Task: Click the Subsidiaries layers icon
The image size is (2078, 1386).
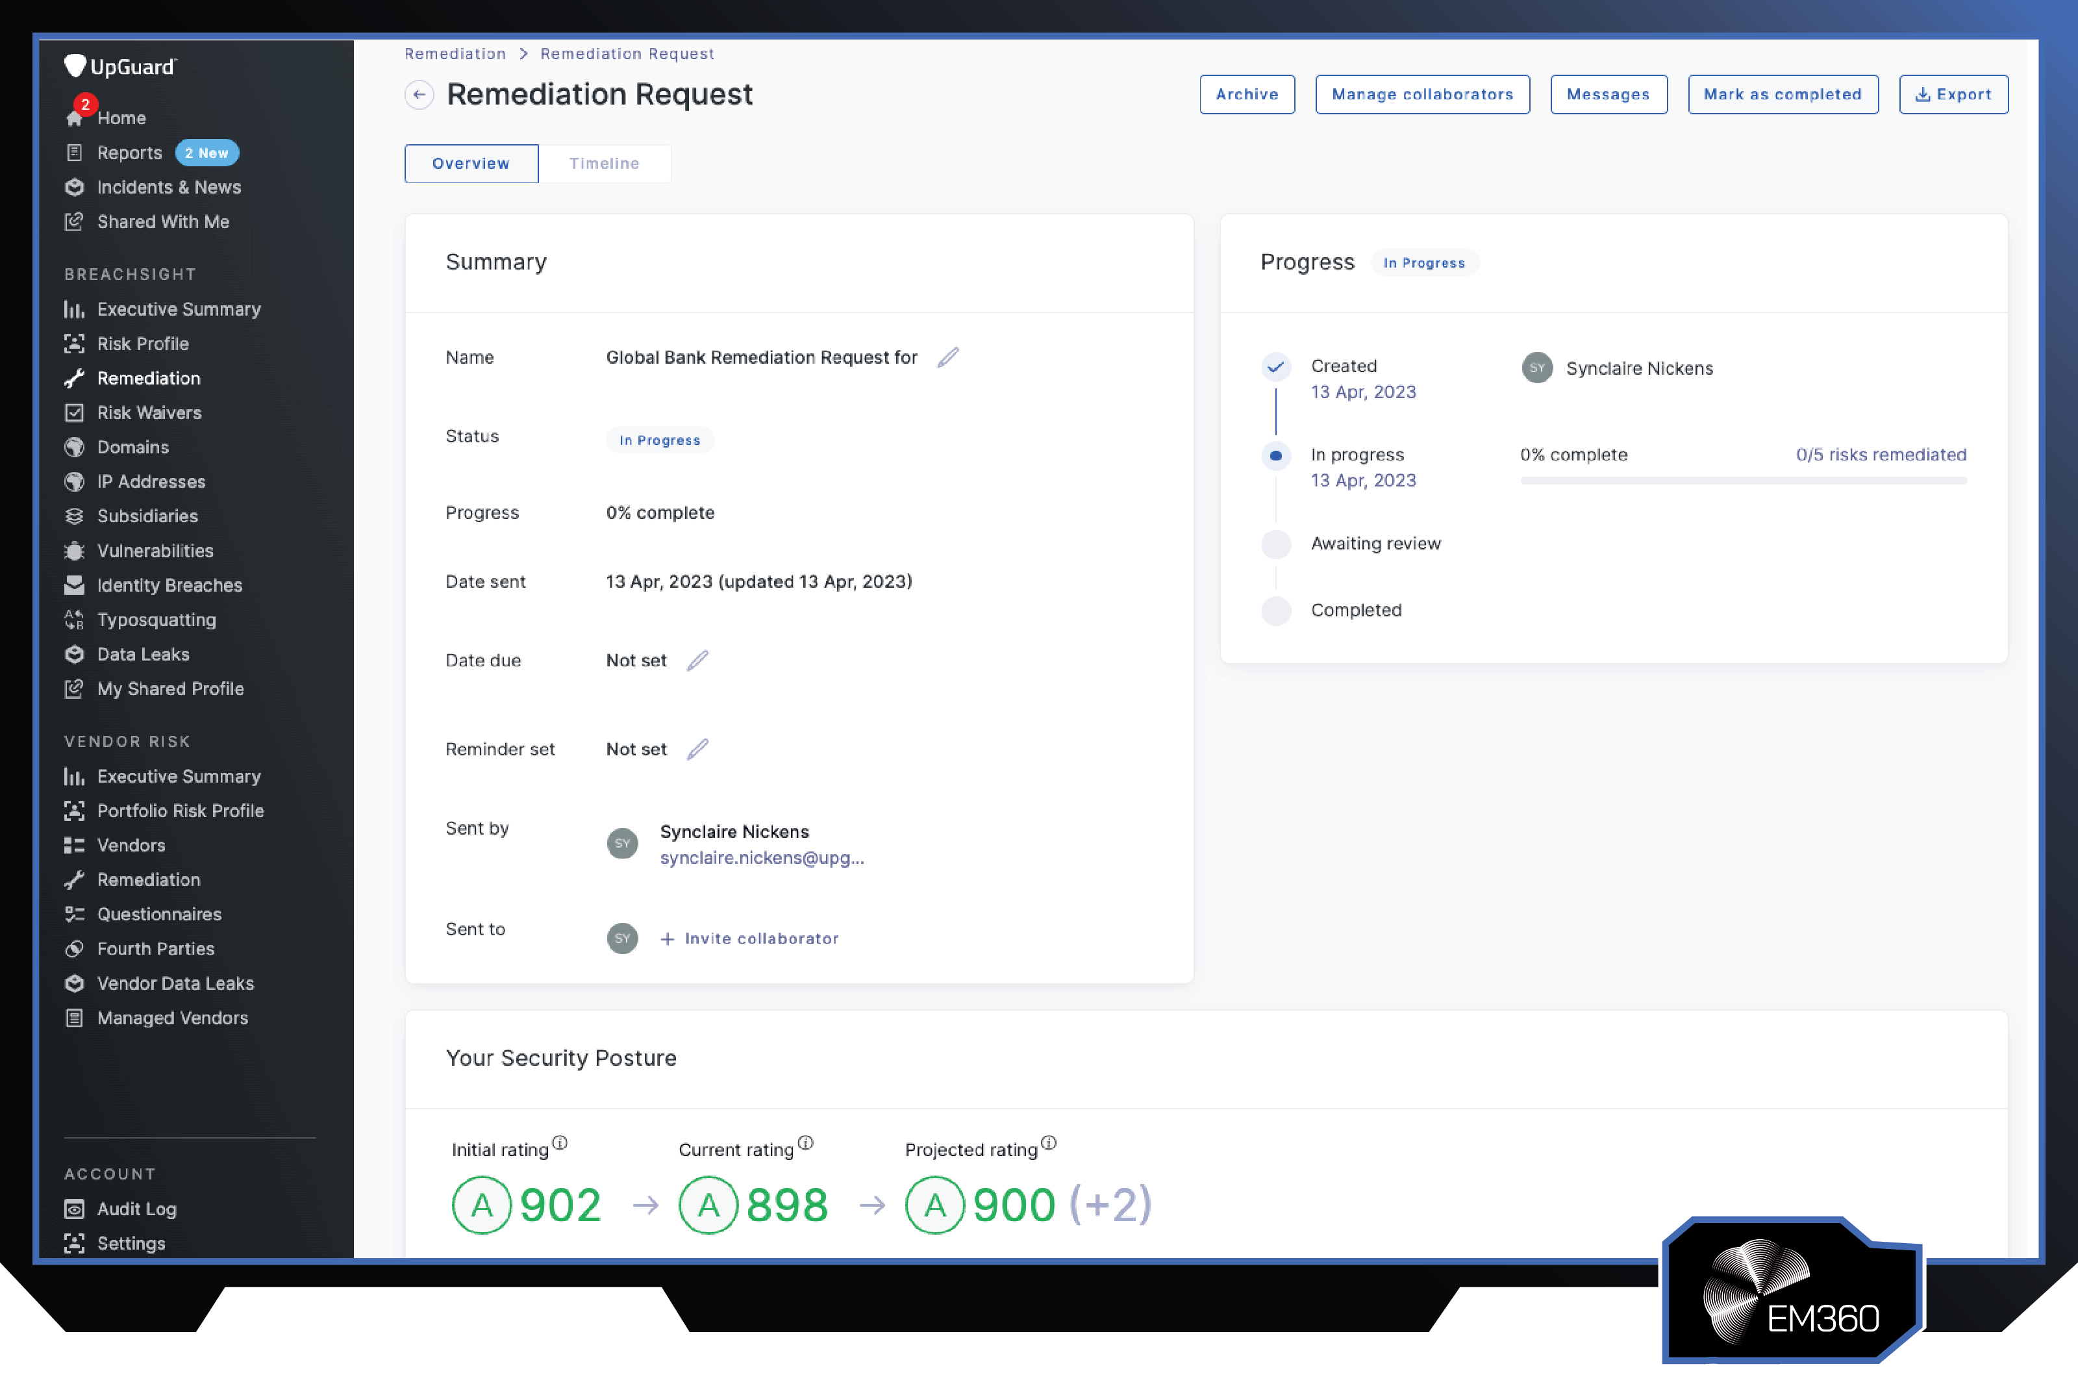Action: (x=74, y=516)
